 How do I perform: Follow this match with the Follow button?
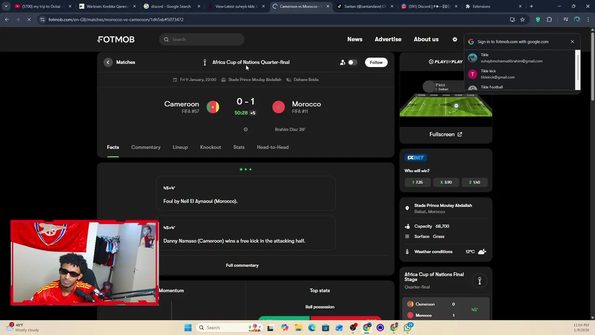[x=376, y=62]
